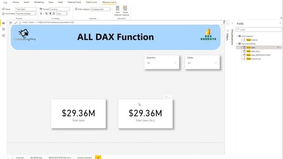Open the Model view from the left sidebar

pos(4,35)
